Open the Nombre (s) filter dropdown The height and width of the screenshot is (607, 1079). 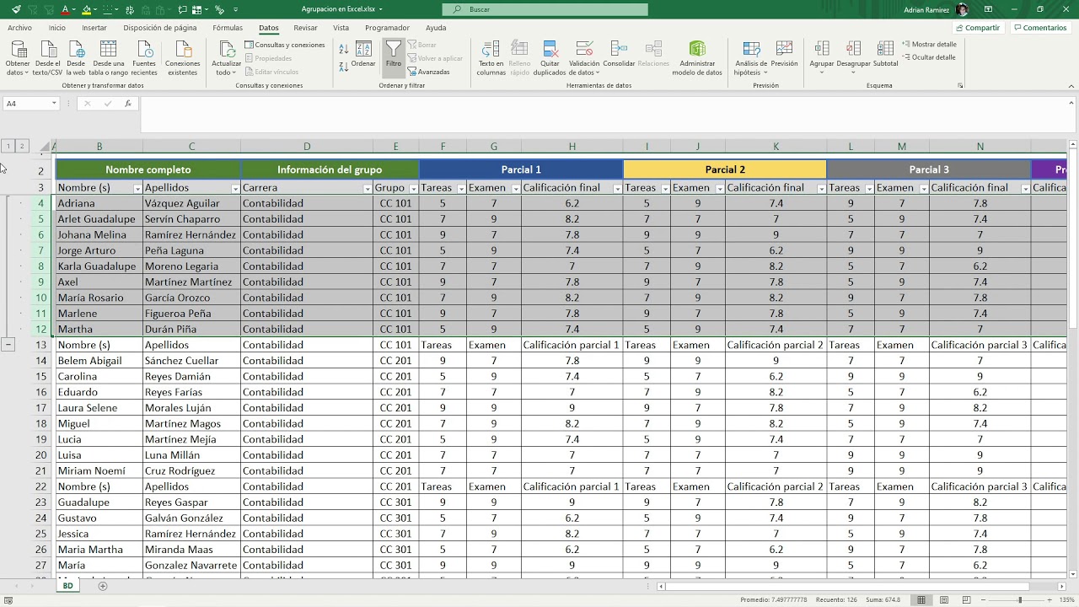pyautogui.click(x=137, y=189)
